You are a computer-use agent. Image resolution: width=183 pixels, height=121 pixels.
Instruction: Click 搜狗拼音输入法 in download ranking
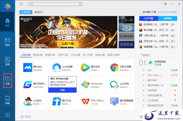[155, 85]
